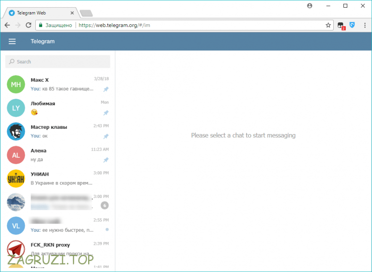Viewport: 372px width, 272px height.
Task: Click the 'You: ок' message preview
Action: pos(39,136)
